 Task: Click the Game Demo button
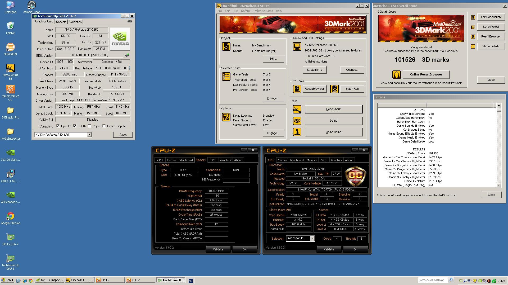tap(333, 132)
